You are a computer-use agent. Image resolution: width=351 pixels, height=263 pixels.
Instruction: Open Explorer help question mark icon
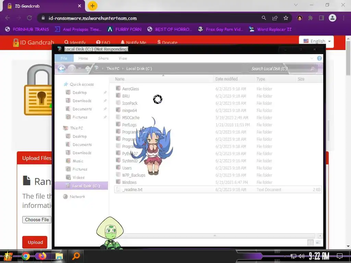tap(319, 58)
